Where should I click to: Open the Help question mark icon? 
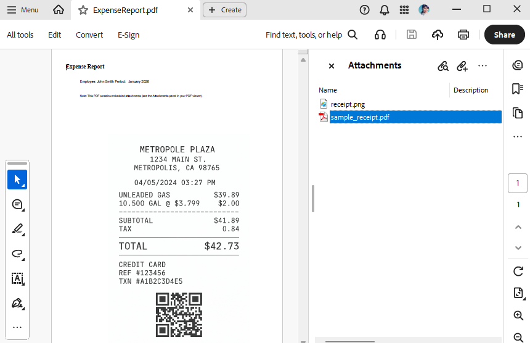pyautogui.click(x=364, y=10)
